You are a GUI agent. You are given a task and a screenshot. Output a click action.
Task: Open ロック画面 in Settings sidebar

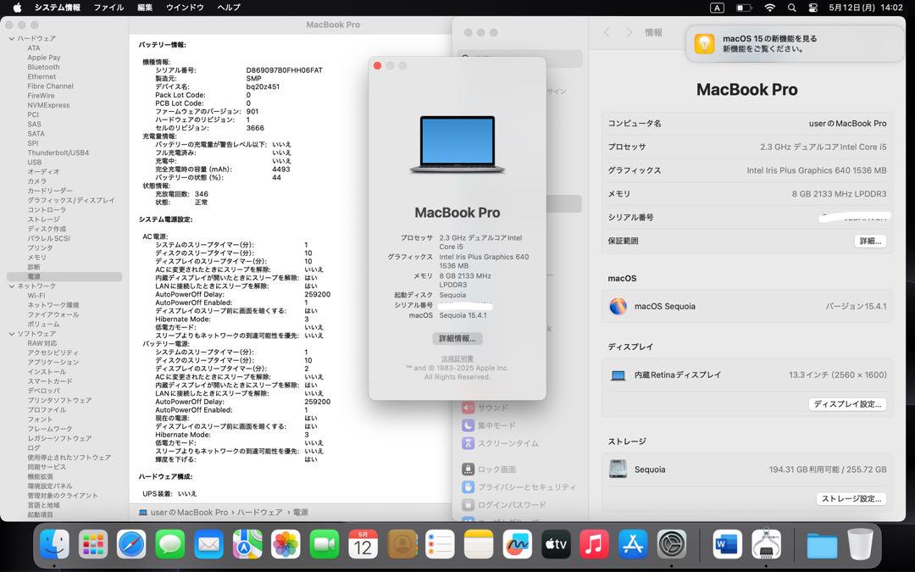[x=489, y=469]
